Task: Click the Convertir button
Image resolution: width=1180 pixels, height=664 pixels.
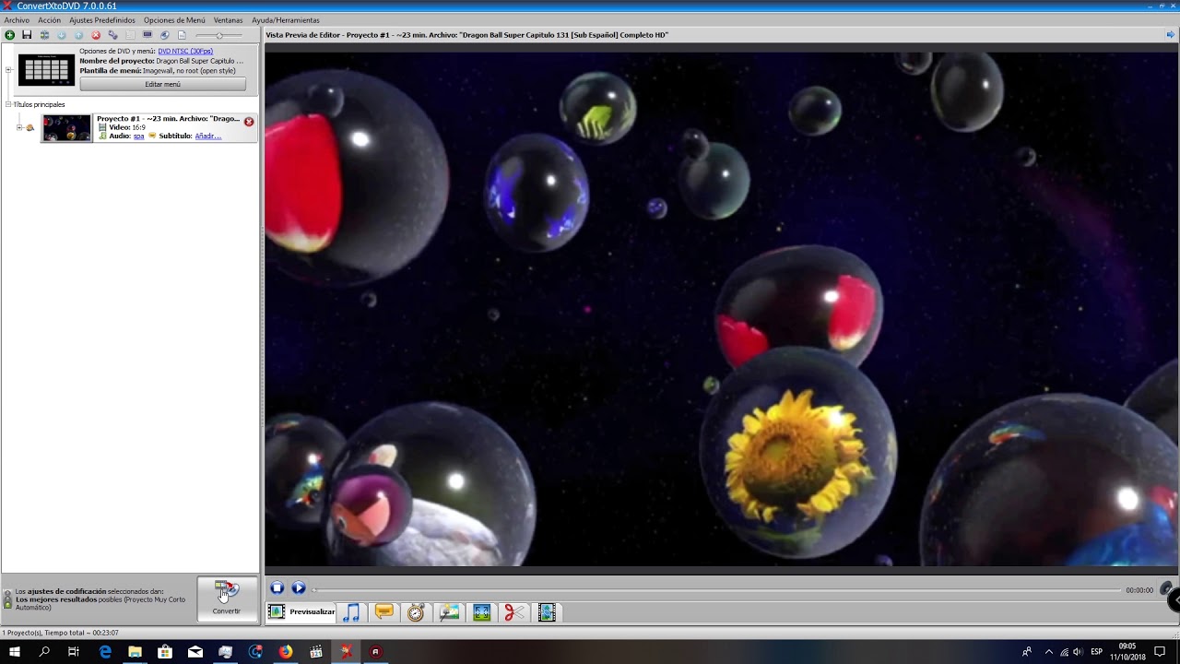Action: 227,599
